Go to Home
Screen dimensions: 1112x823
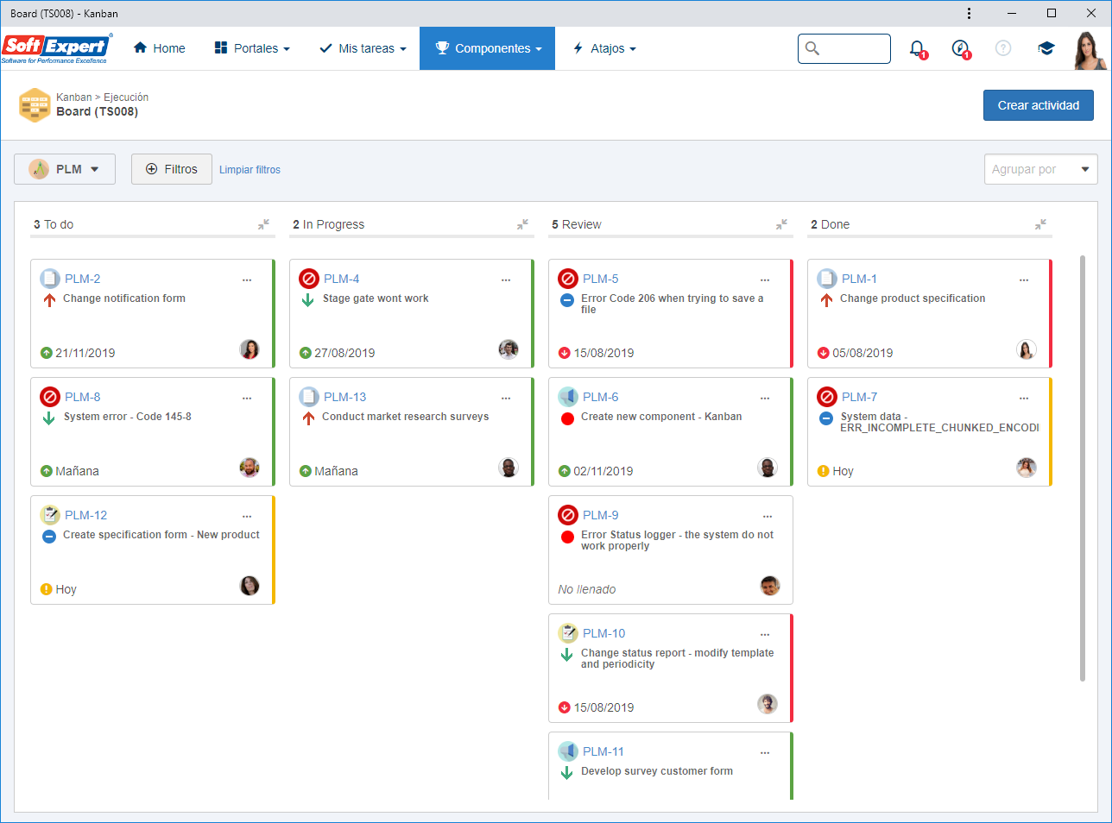(160, 48)
